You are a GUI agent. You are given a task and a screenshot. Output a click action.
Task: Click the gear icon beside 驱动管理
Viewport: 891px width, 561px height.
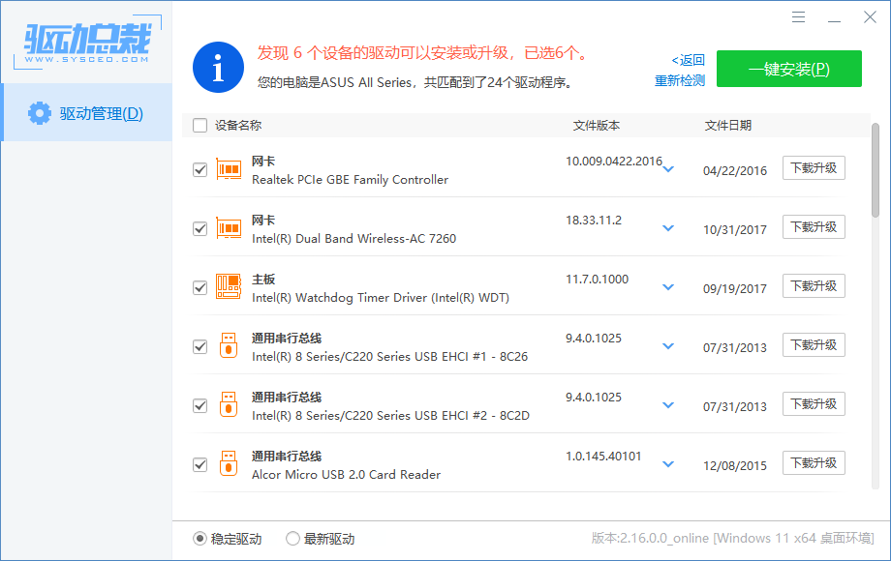39,113
